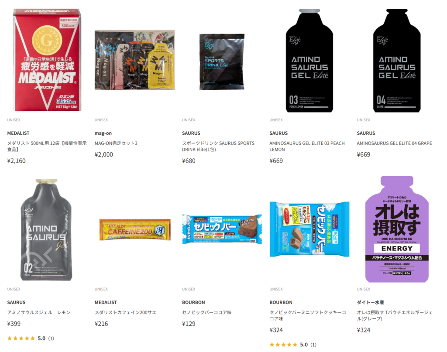Open the メダリストカフェイン200サエ link
This screenshot has height=352, width=447.
click(x=125, y=312)
